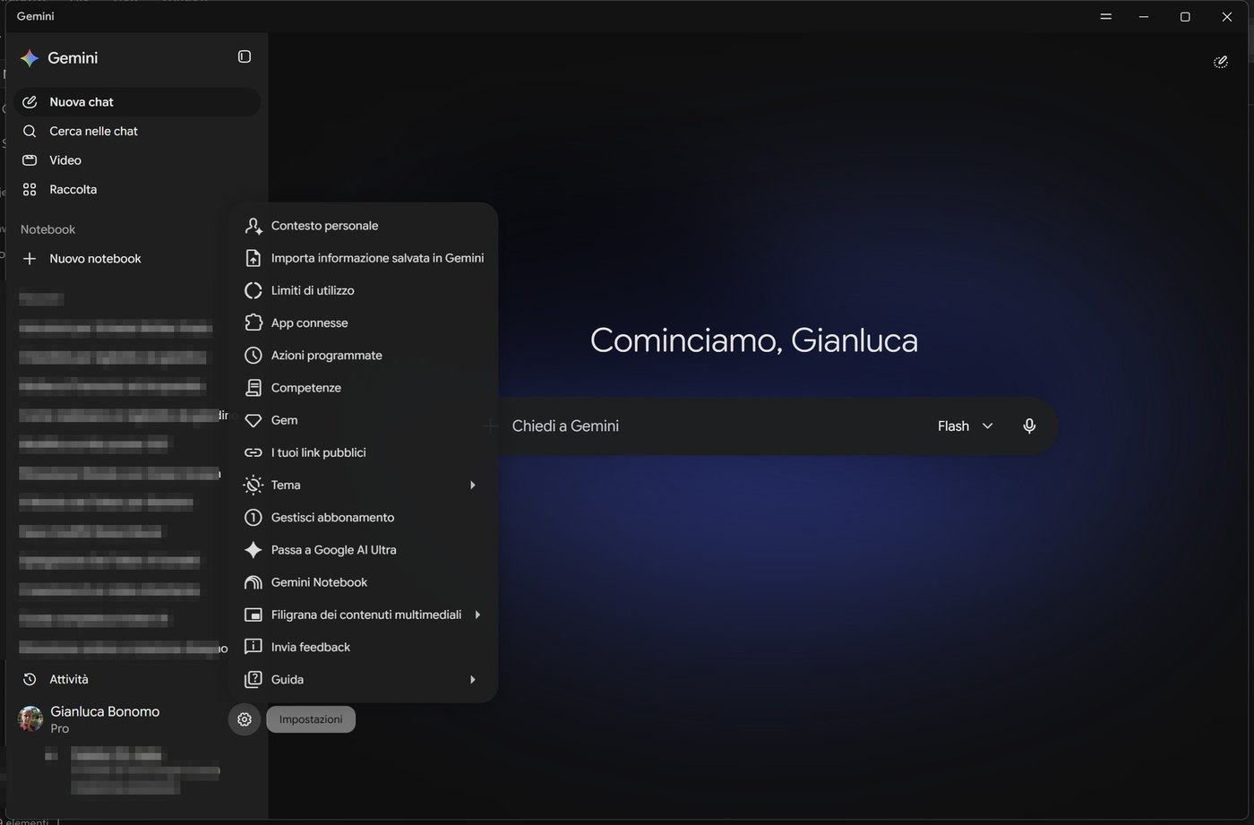
Task: Expand the Tema submenu
Action: (363, 485)
